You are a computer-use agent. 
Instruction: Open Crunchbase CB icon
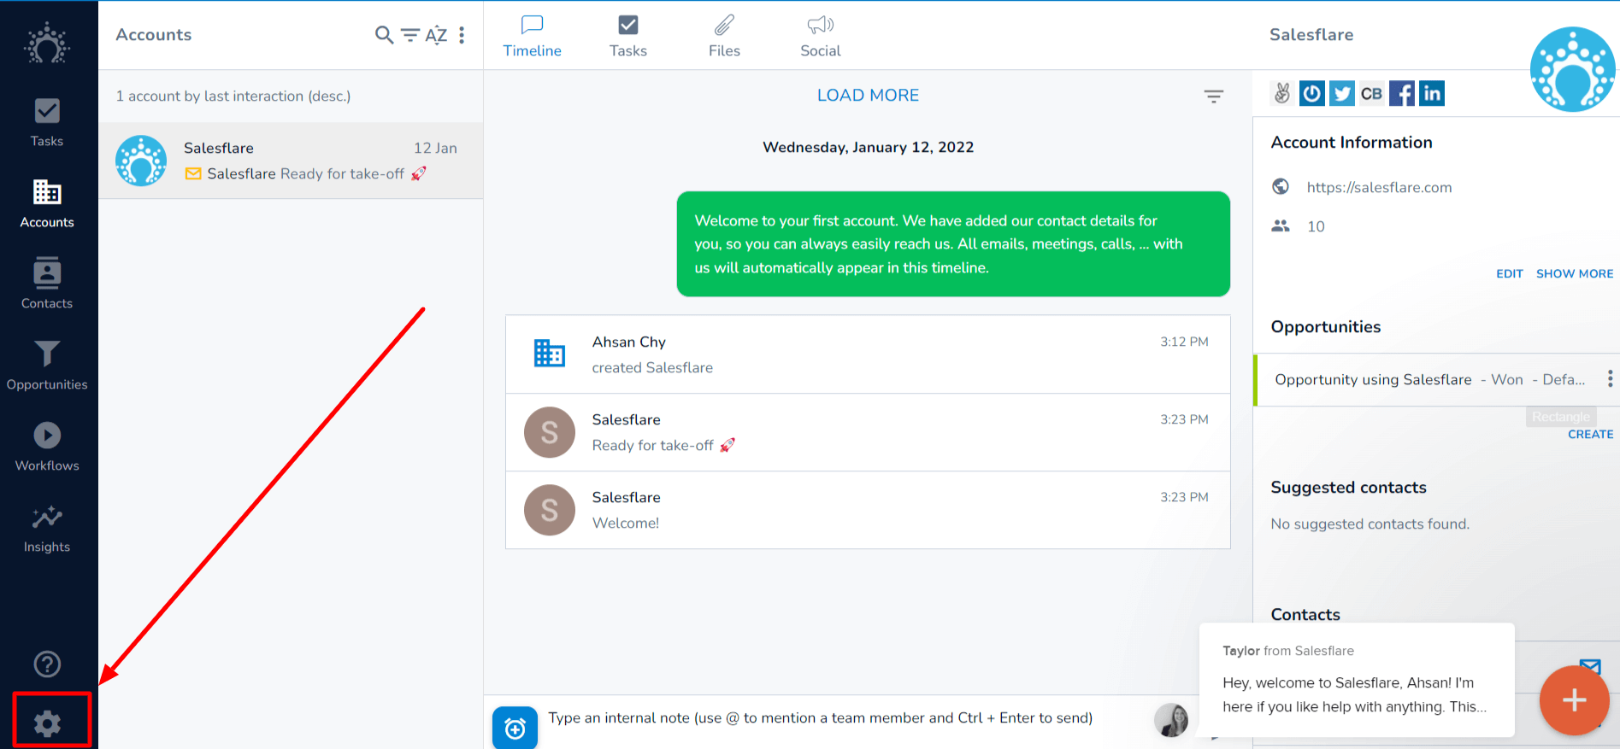pos(1372,93)
